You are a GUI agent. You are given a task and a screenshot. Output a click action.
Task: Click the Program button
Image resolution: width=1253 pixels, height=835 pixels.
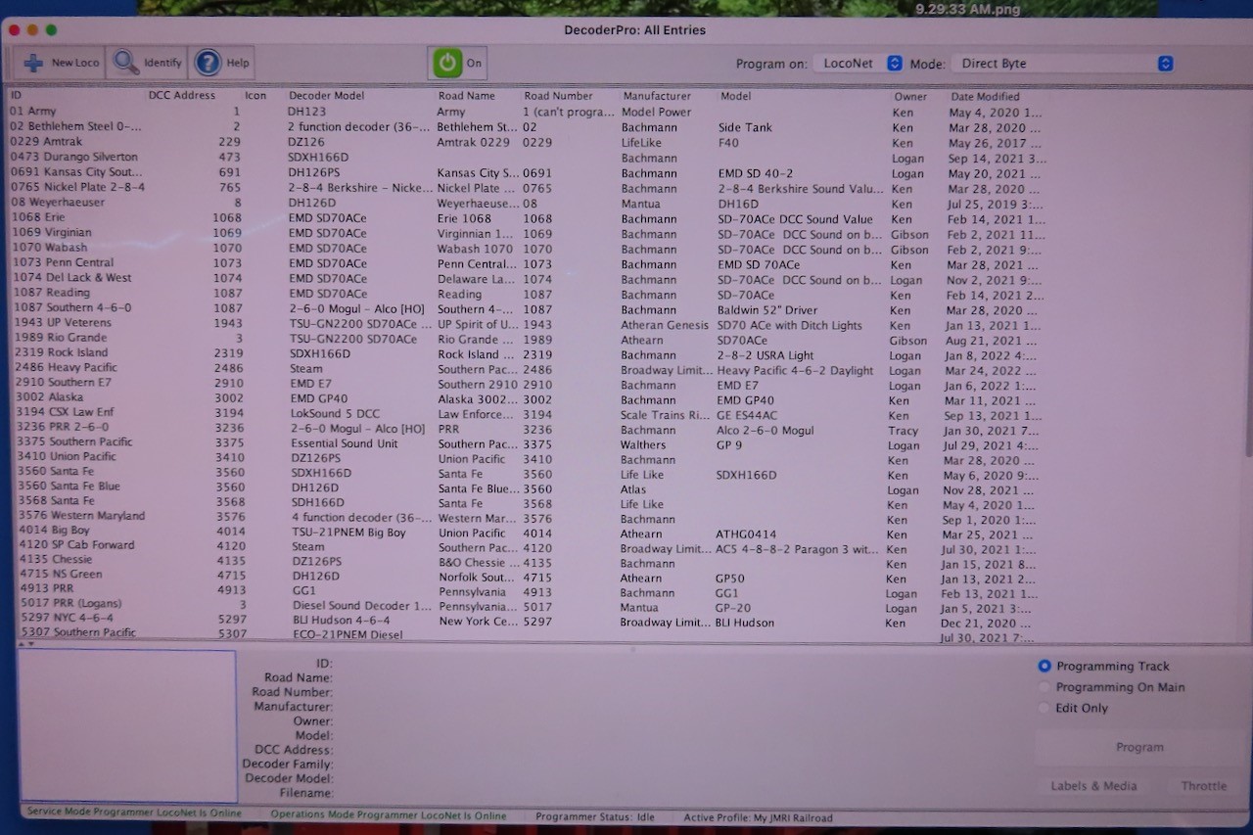(1139, 747)
